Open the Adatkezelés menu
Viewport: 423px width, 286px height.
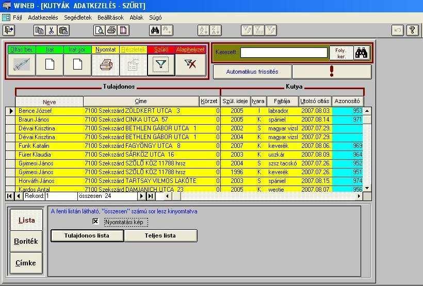pyautogui.click(x=43, y=18)
